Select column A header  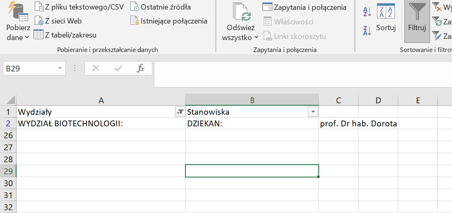[101, 100]
